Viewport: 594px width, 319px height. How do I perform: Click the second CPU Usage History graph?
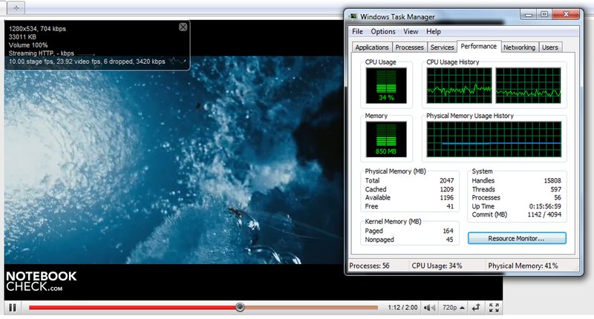click(528, 85)
